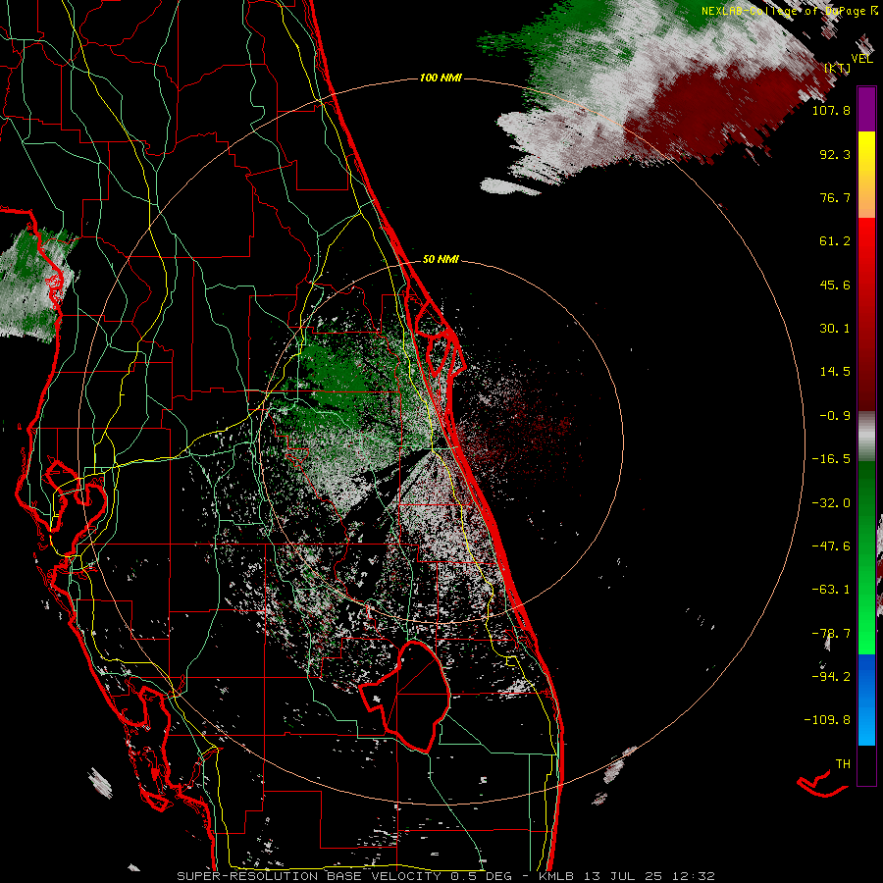Click the -109.8 legend value
The image size is (883, 883).
827,720
